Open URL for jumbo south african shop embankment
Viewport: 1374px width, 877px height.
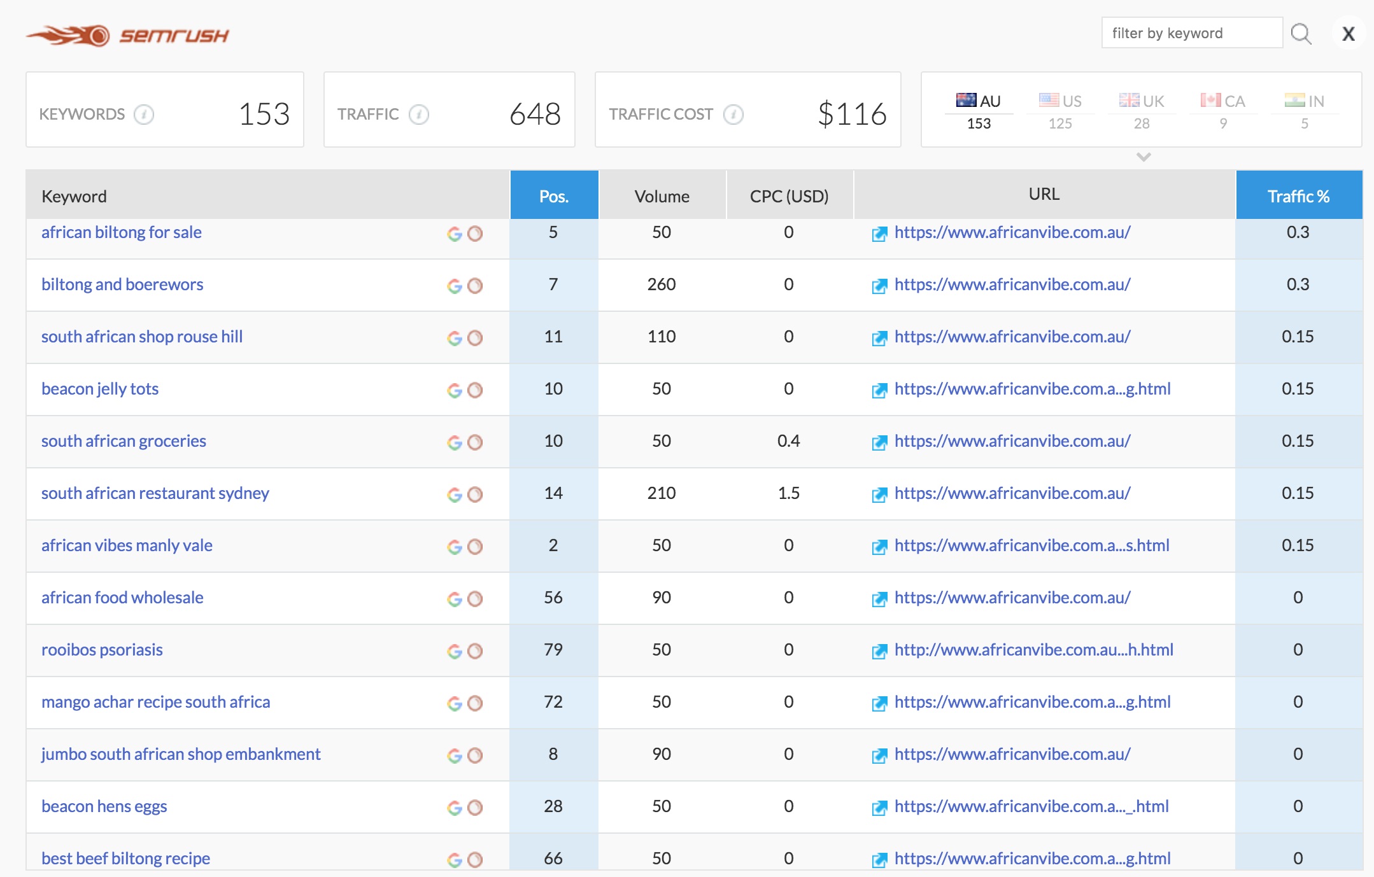click(x=1012, y=754)
